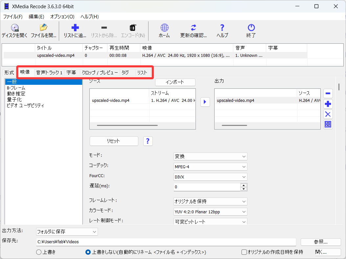Open the 編集(E) menu
Viewport: 346px width, 259px height.
(x=36, y=16)
